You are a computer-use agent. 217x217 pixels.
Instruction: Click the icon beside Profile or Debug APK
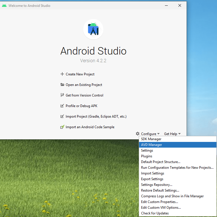62,106
